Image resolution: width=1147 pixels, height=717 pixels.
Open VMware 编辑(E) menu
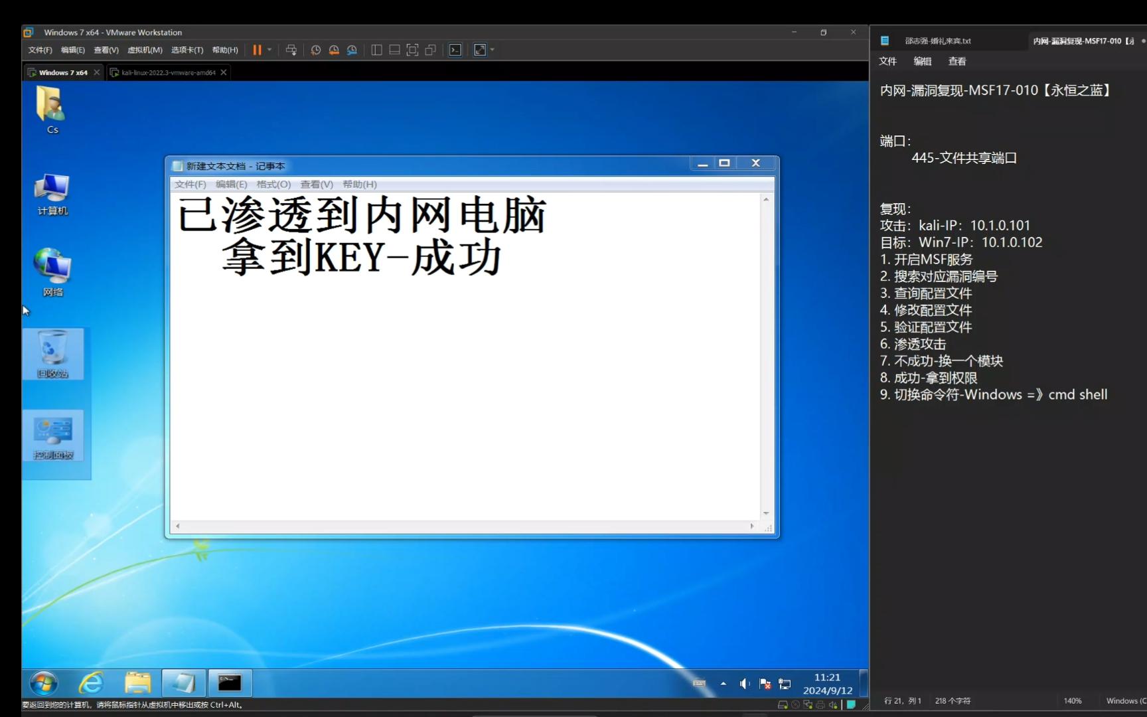click(x=73, y=50)
